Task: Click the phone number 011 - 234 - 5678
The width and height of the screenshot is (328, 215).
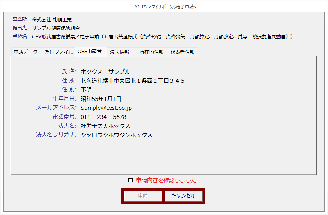Action: tap(103, 117)
